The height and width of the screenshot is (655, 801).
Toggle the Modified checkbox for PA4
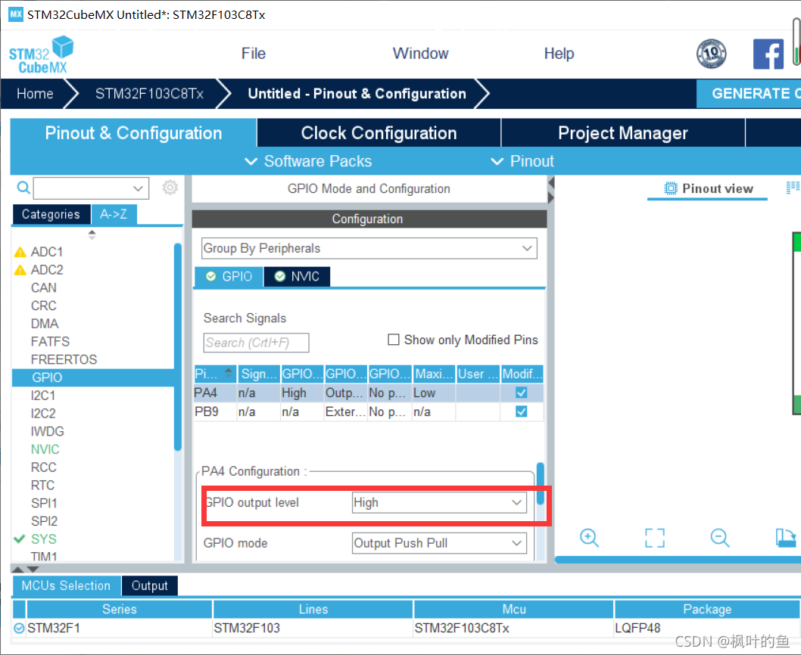[521, 393]
